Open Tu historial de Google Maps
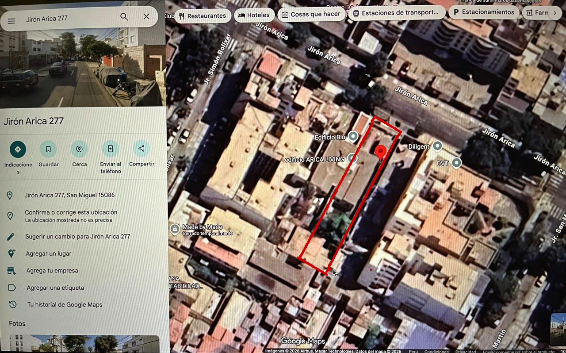The height and width of the screenshot is (353, 566). click(x=65, y=304)
